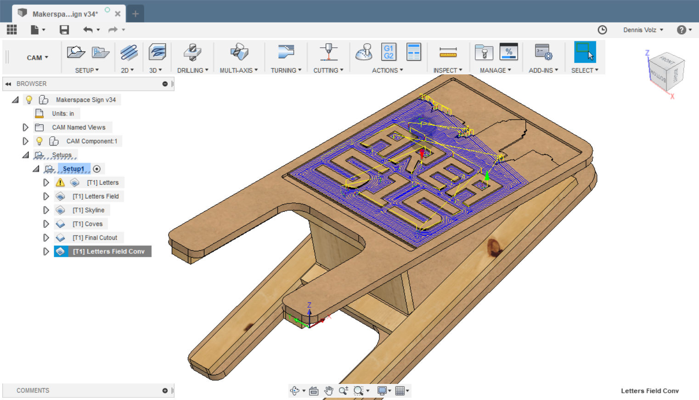Viewport: 699px width, 400px height.
Task: Click the Inspect measurement tool
Action: click(x=448, y=52)
